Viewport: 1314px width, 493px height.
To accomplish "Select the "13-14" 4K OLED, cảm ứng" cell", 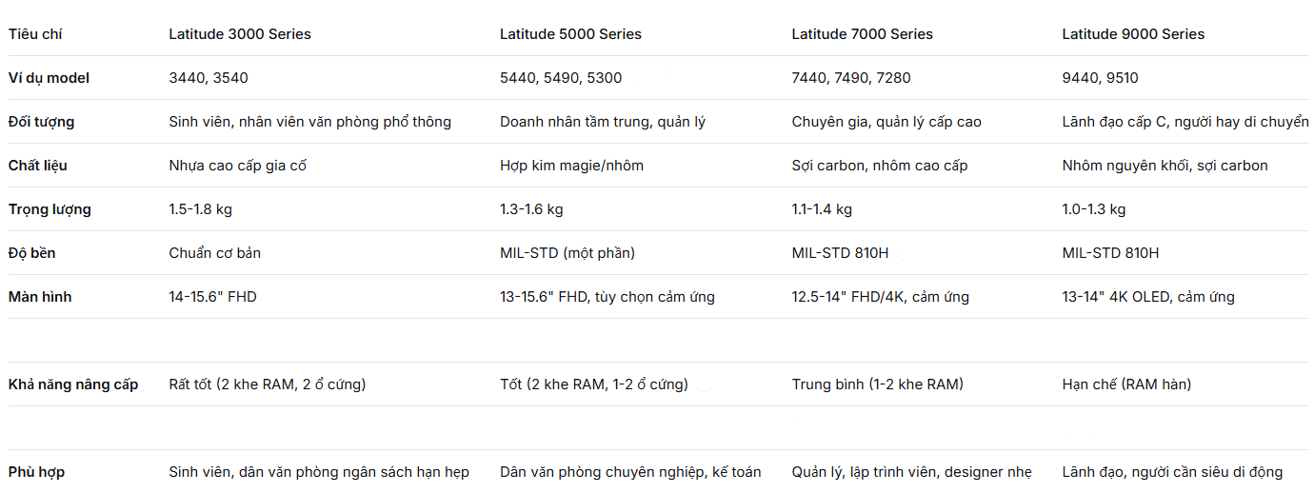I will pos(1147,297).
